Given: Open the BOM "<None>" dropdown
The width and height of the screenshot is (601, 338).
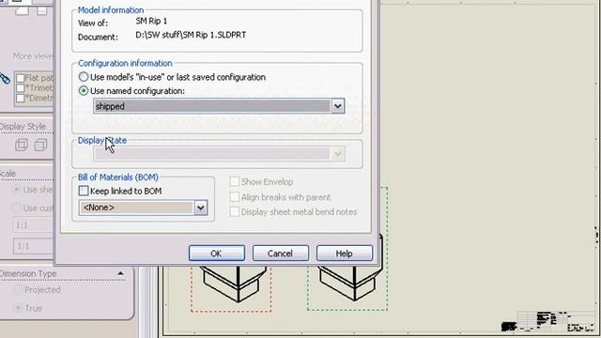Looking at the screenshot, I should pos(201,207).
